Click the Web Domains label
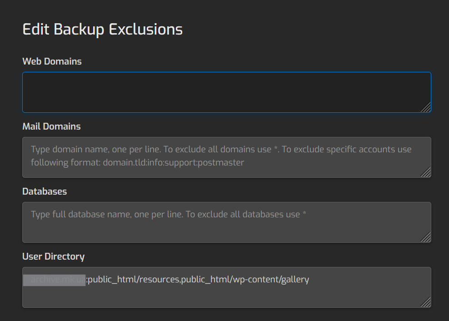The image size is (449, 321). (52, 61)
